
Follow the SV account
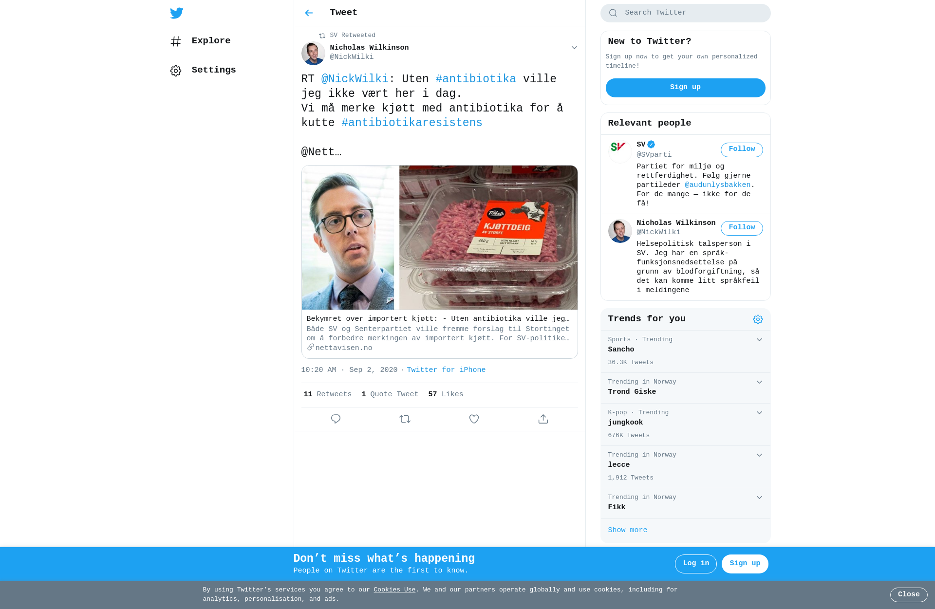tap(742, 149)
